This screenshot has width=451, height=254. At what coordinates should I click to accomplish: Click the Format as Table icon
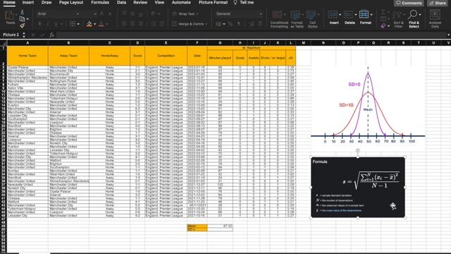tap(295, 15)
